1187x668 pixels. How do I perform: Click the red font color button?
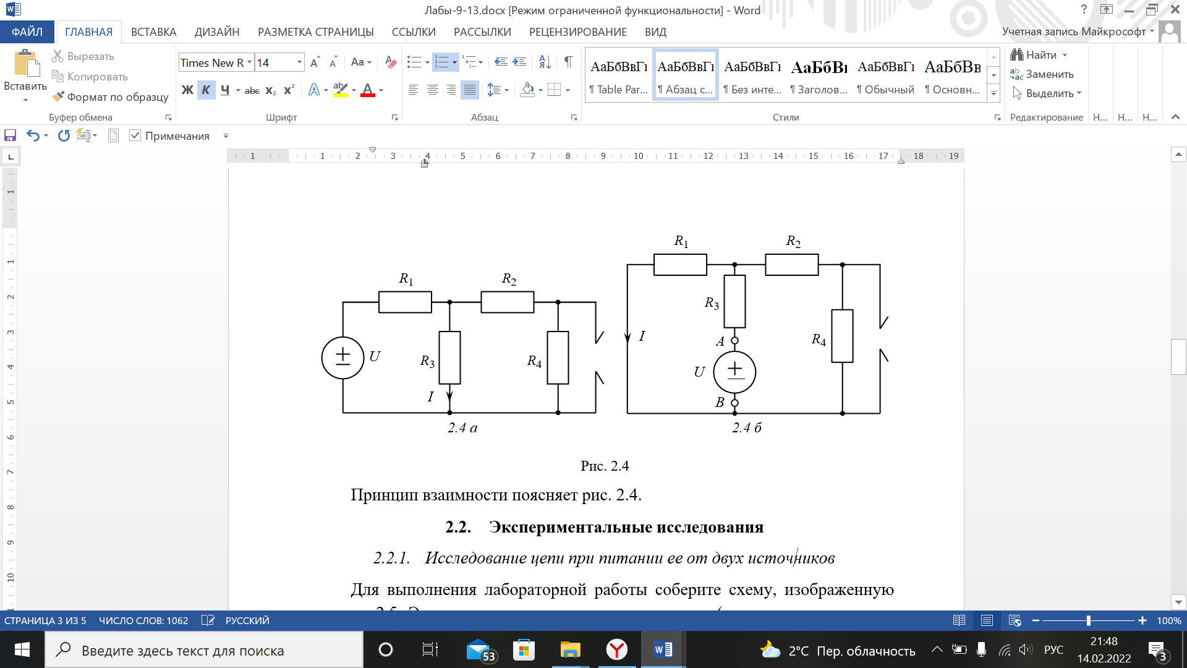[x=368, y=90]
